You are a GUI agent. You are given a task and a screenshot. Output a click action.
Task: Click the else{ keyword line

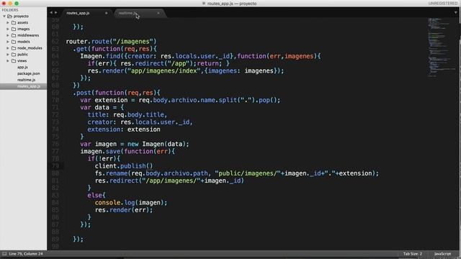coord(97,195)
